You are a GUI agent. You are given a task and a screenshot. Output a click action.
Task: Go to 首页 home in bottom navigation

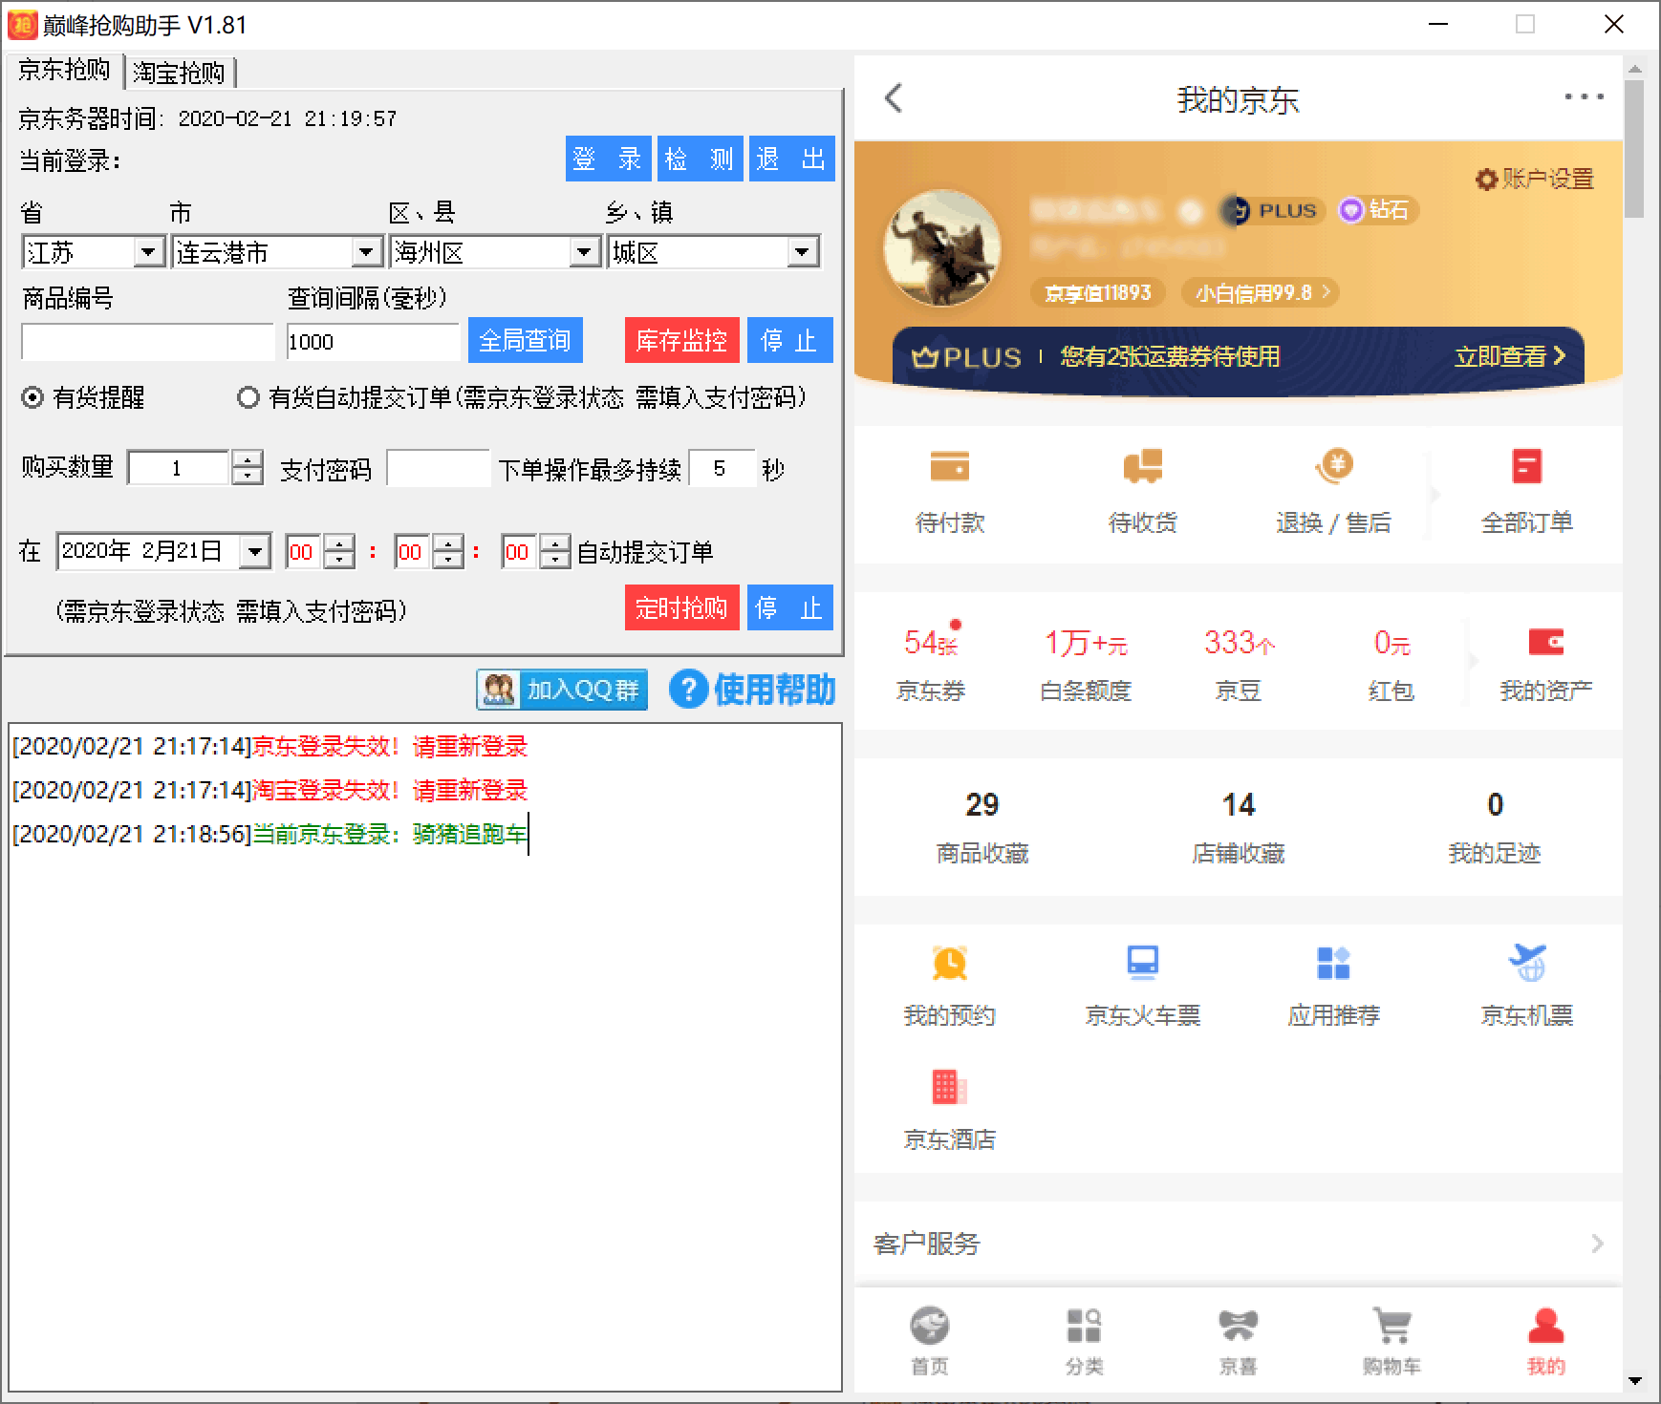[x=929, y=1341]
